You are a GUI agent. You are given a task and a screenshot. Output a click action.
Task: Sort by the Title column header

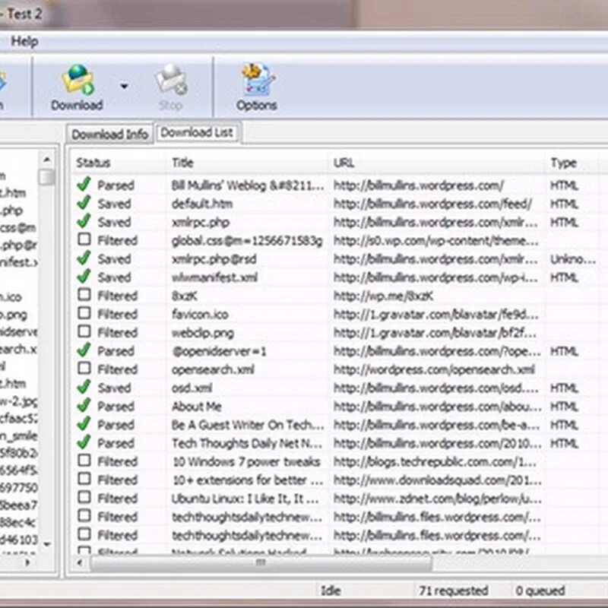pos(182,163)
